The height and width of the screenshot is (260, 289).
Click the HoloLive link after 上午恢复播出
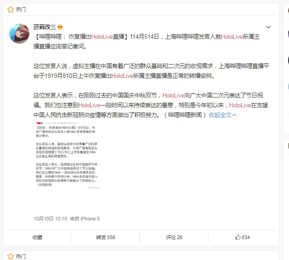tap(122, 76)
